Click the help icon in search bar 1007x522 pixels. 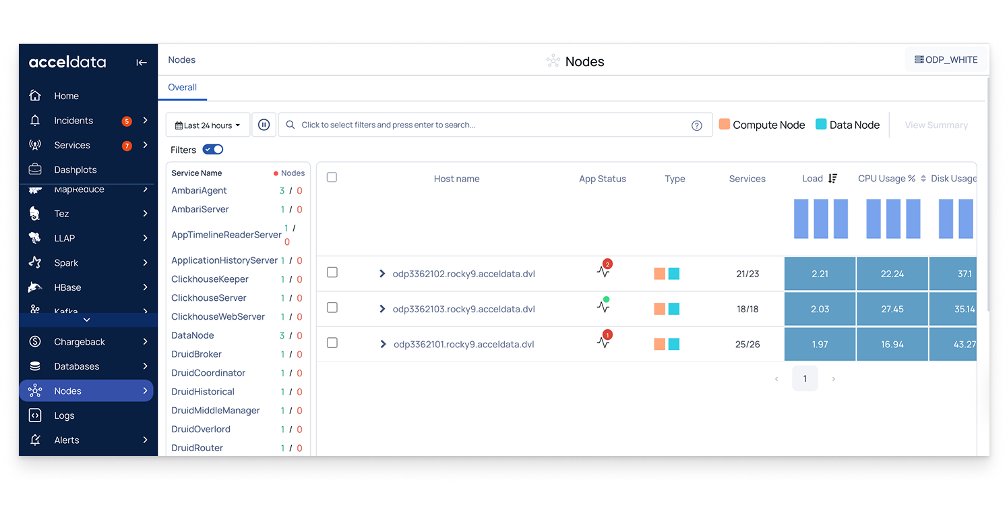697,125
